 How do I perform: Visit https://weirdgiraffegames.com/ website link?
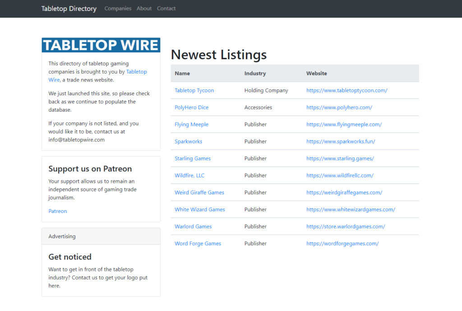click(x=344, y=192)
